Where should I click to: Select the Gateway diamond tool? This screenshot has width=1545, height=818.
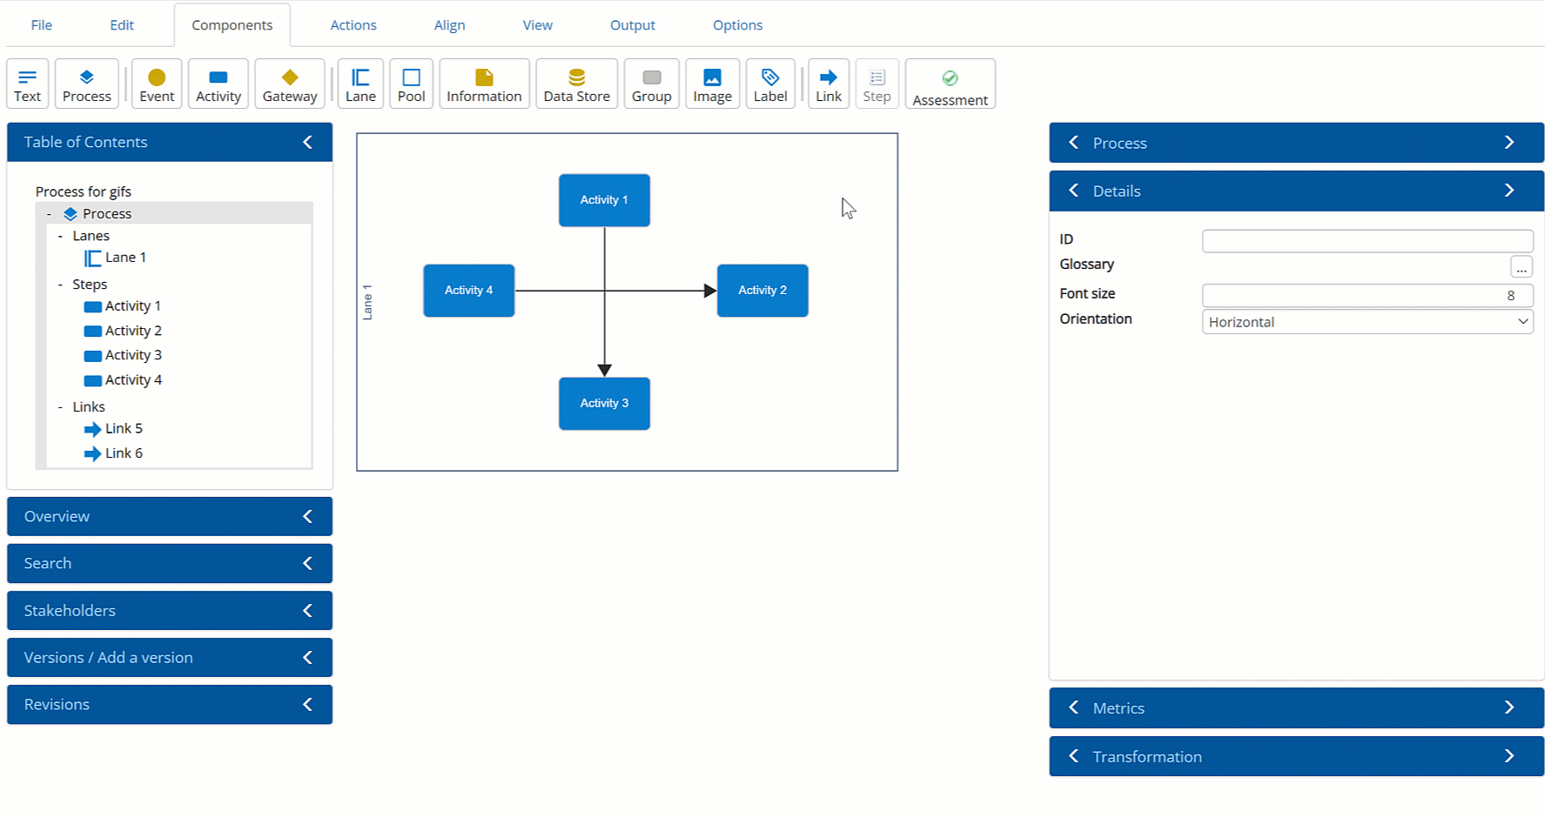pos(289,84)
